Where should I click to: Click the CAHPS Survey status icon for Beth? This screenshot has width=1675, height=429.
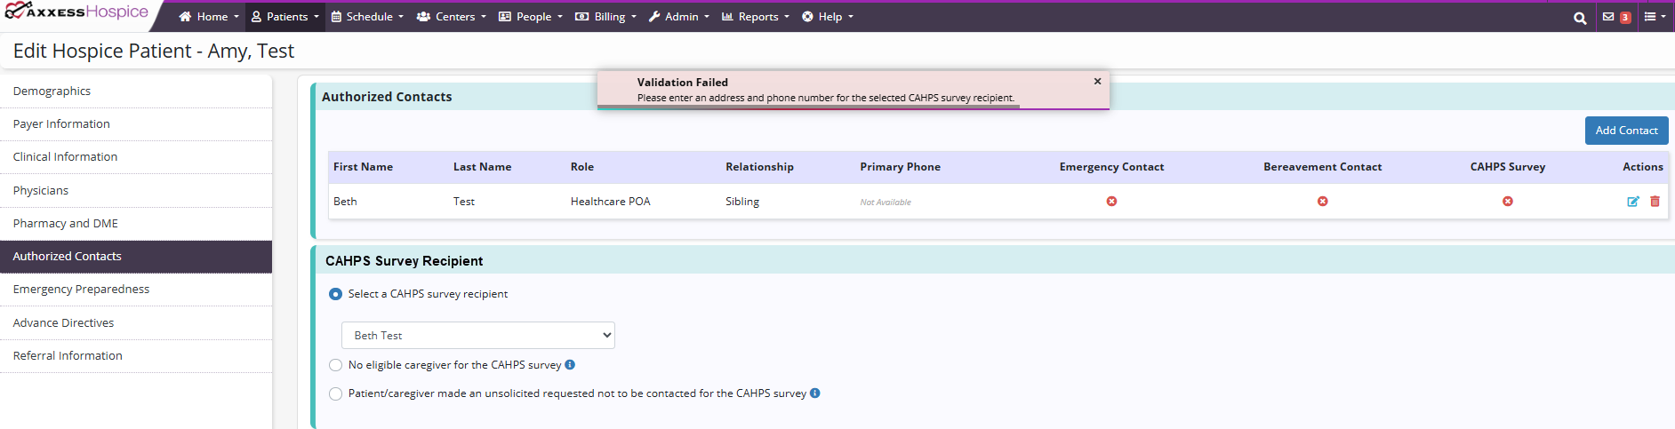point(1507,202)
